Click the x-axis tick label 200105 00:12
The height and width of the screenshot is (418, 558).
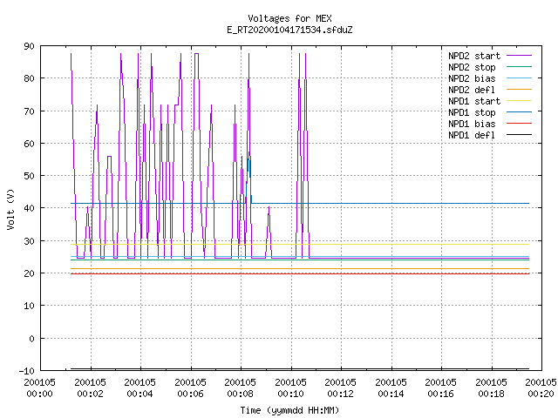tap(341, 388)
